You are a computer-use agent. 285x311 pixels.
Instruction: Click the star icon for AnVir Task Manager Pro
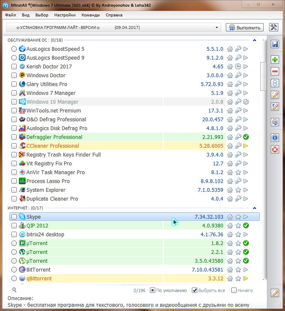click(238, 172)
